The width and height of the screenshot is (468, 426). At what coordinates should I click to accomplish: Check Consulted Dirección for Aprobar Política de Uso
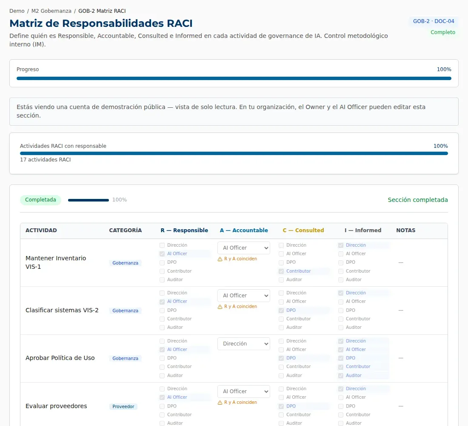[281, 341]
